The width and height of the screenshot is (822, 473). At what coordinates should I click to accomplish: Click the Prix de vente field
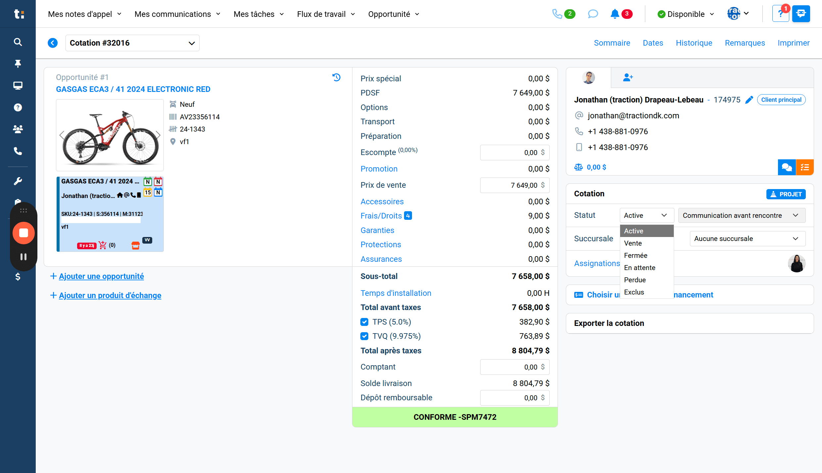(515, 185)
